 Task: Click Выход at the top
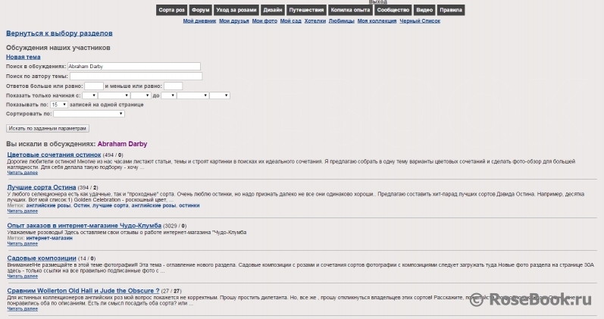pyautogui.click(x=377, y=2)
